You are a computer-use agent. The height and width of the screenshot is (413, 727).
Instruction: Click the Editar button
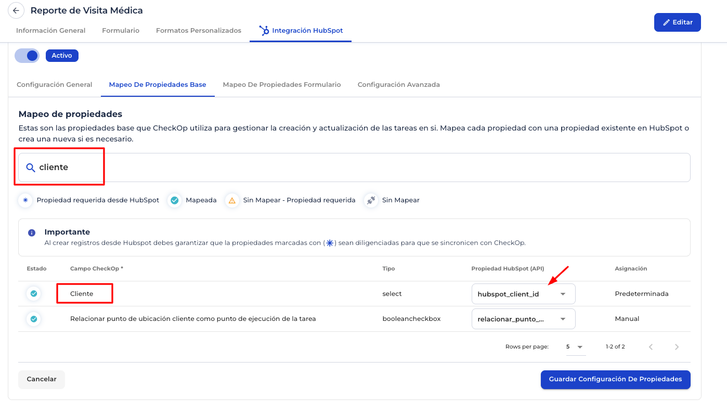tap(677, 22)
